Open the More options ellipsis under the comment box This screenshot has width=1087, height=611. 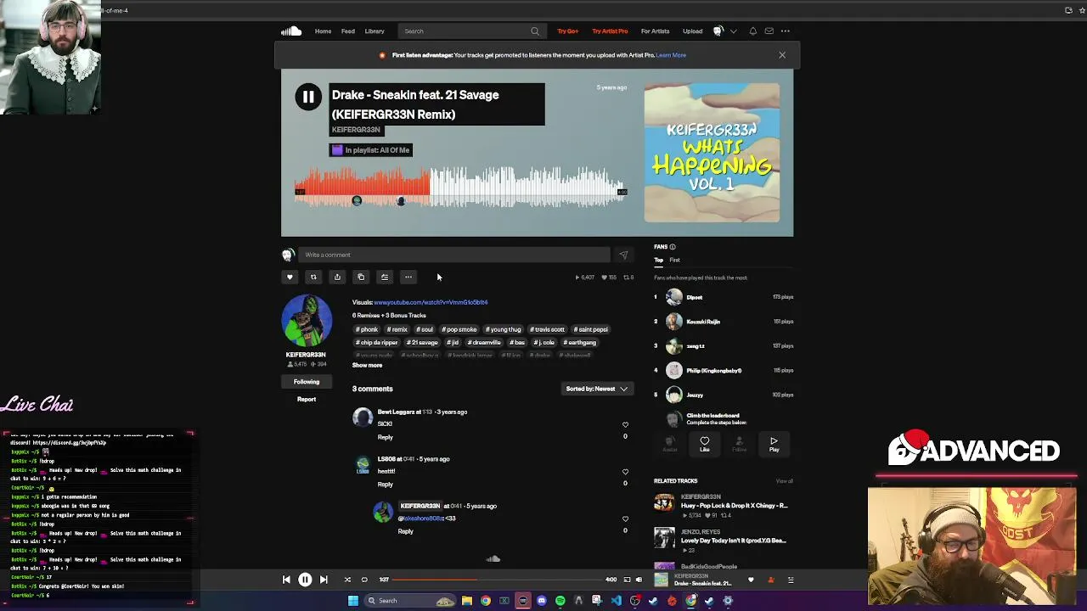pyautogui.click(x=408, y=277)
